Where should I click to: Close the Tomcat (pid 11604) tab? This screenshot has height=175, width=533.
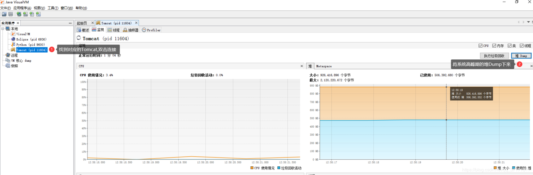tap(136, 23)
